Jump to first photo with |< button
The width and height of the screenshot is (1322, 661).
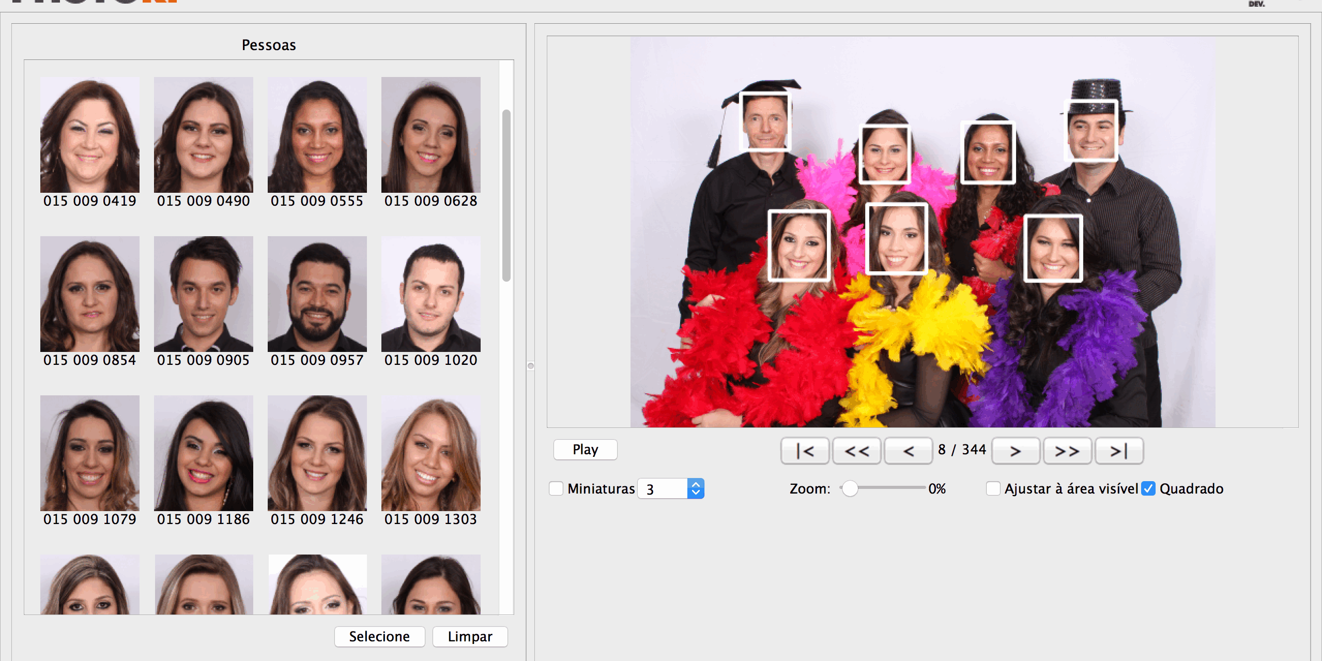805,451
